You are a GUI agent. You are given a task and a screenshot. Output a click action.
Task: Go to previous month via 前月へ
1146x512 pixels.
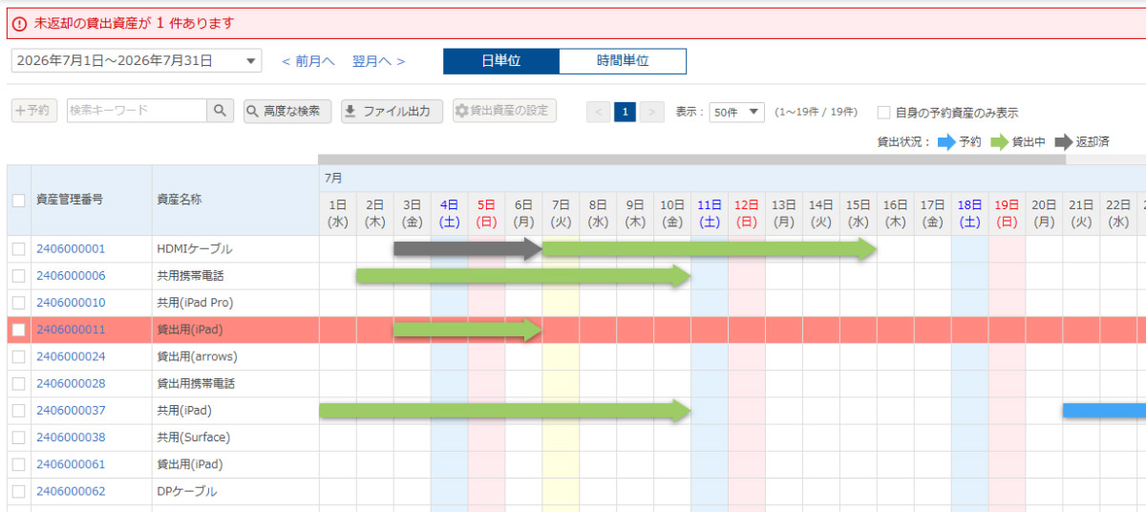click(x=308, y=61)
